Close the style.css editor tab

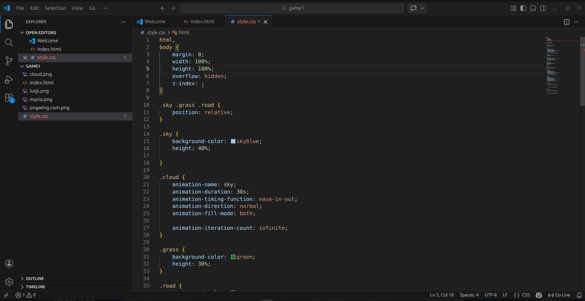point(266,21)
